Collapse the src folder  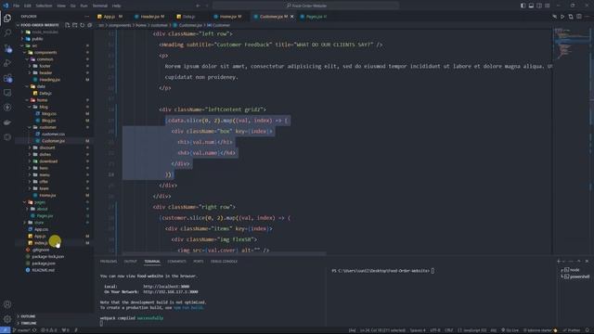[x=34, y=45]
